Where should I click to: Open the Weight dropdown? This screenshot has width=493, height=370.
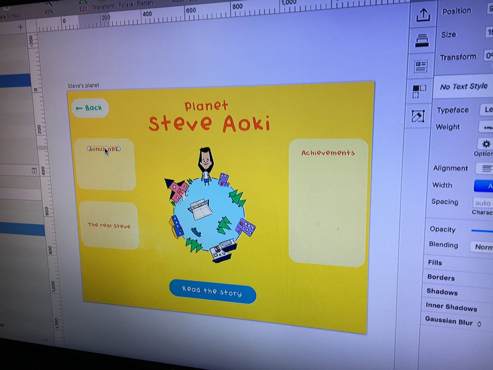coord(486,127)
